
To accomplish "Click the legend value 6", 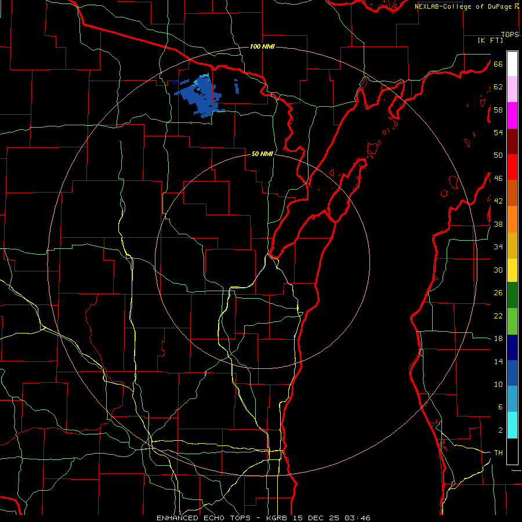I will pos(501,407).
